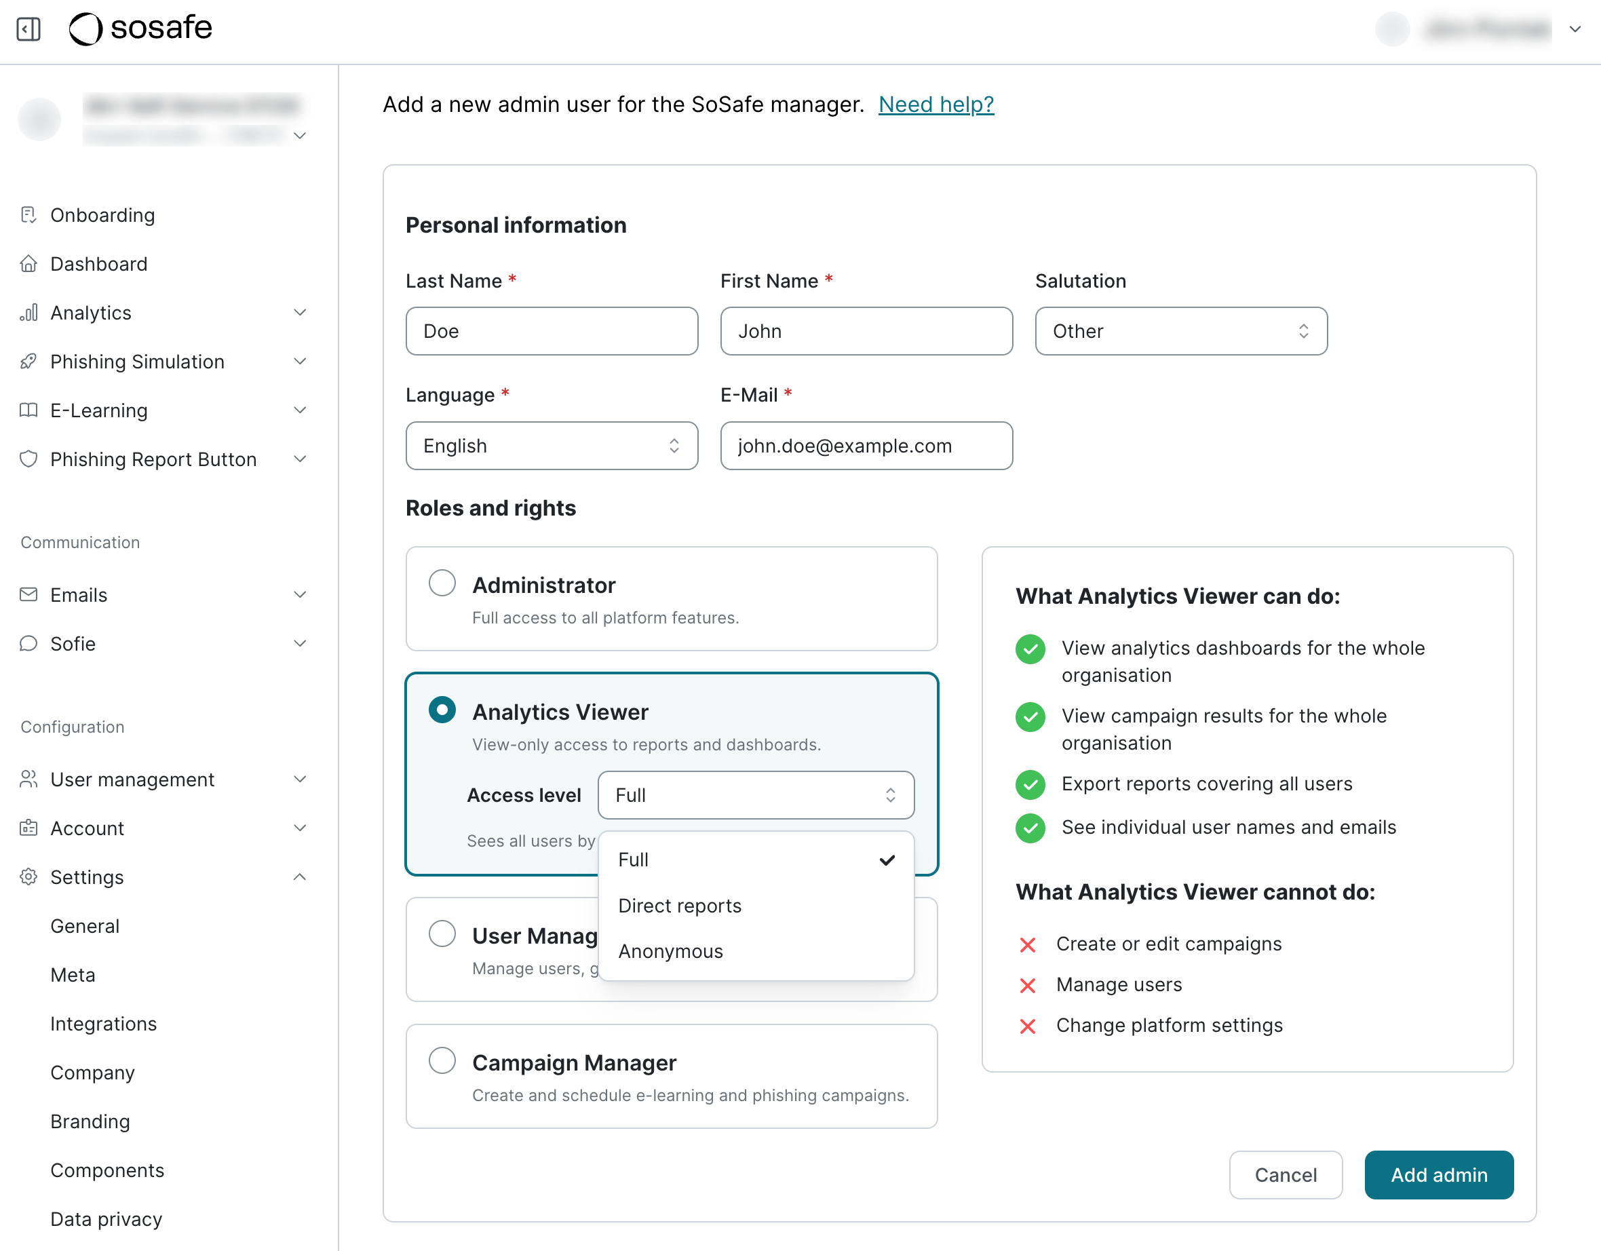Select the Analytics Viewer radio button
The height and width of the screenshot is (1251, 1601).
coord(442,710)
